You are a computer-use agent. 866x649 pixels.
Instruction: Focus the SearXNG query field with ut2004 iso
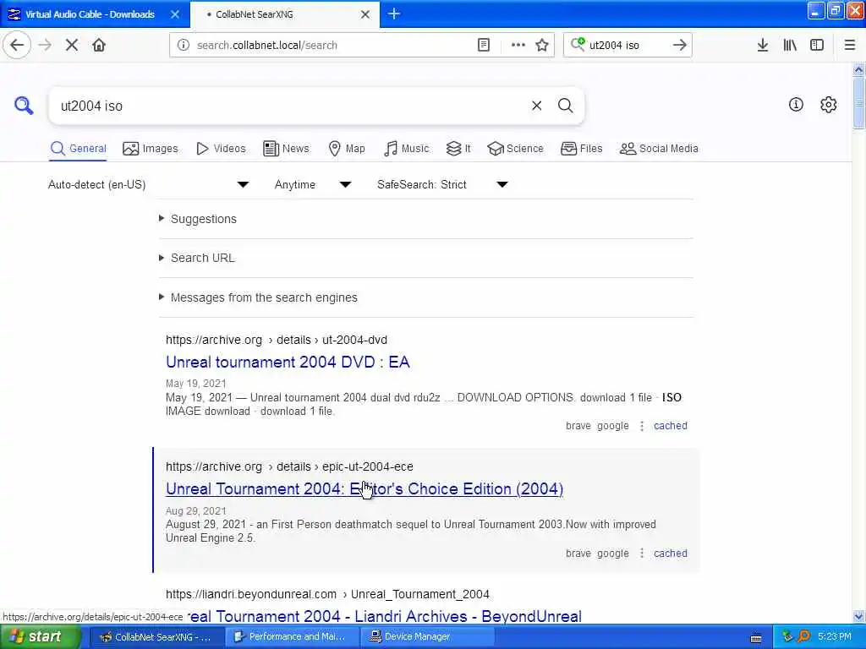pos(290,106)
